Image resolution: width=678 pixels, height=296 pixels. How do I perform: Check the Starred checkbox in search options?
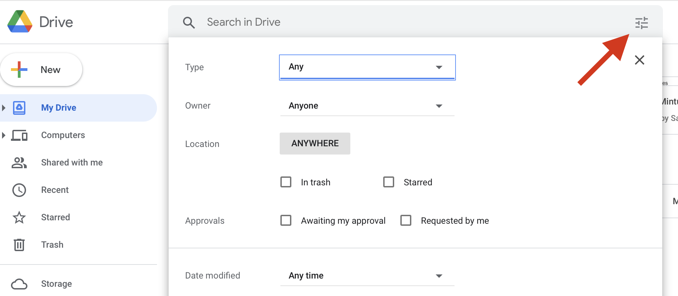pos(389,182)
